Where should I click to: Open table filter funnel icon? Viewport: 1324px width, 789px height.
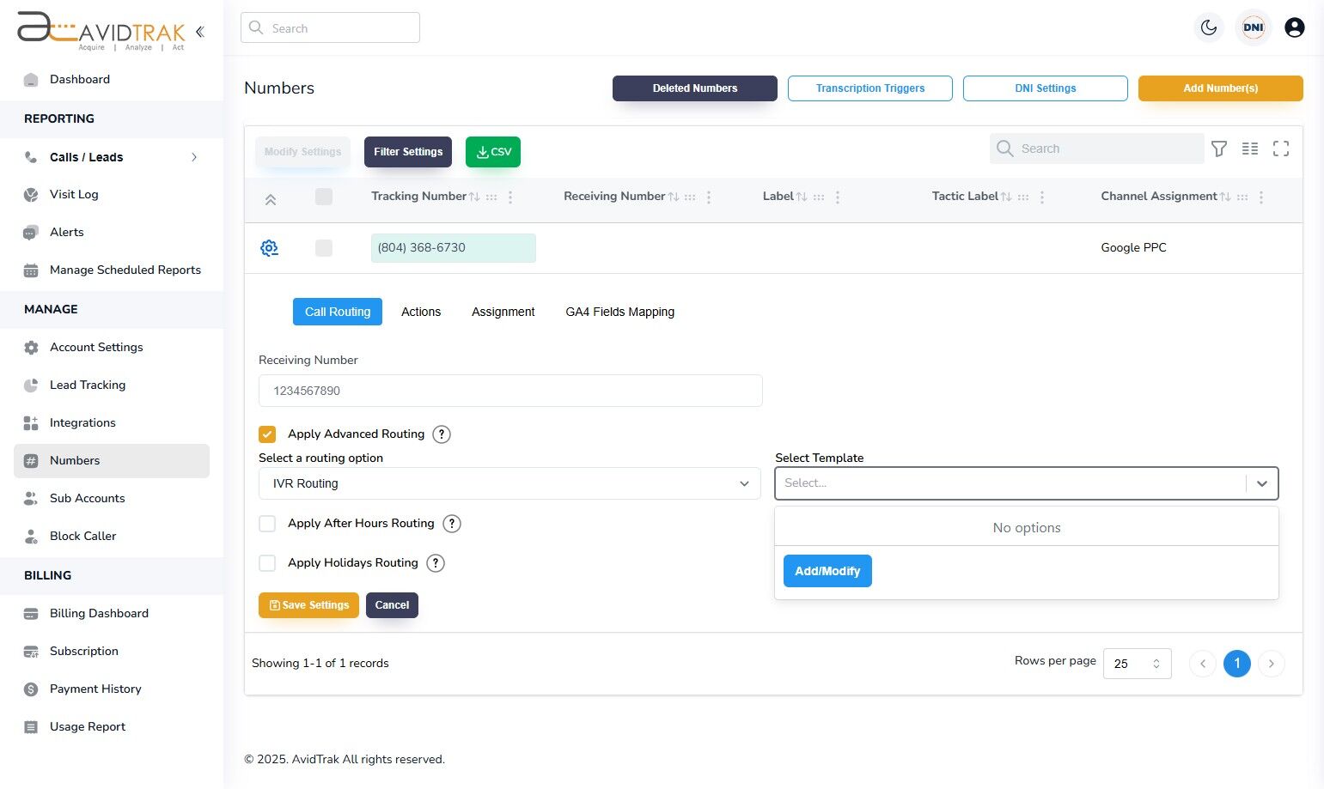pyautogui.click(x=1219, y=149)
